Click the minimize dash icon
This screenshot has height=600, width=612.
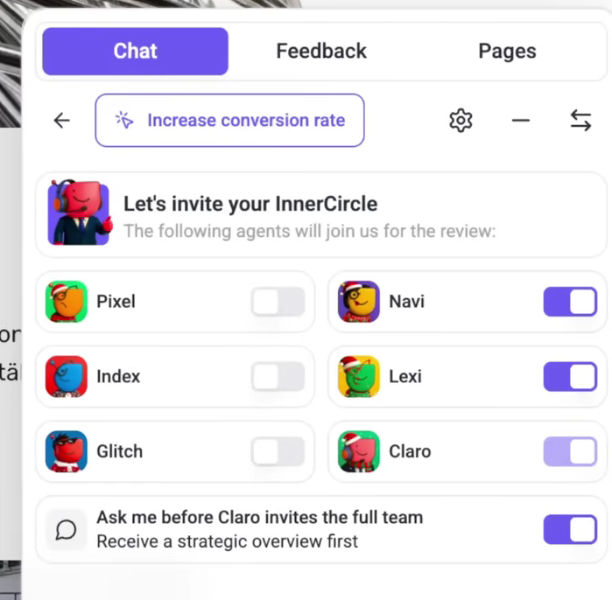(x=521, y=120)
